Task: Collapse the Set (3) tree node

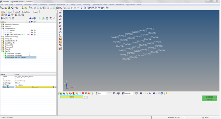Action: click(1, 51)
